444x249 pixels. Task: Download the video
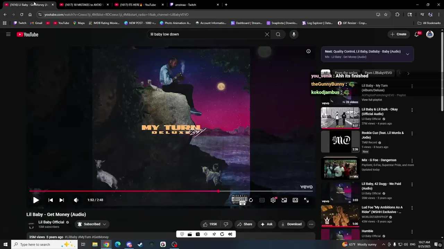(x=291, y=224)
